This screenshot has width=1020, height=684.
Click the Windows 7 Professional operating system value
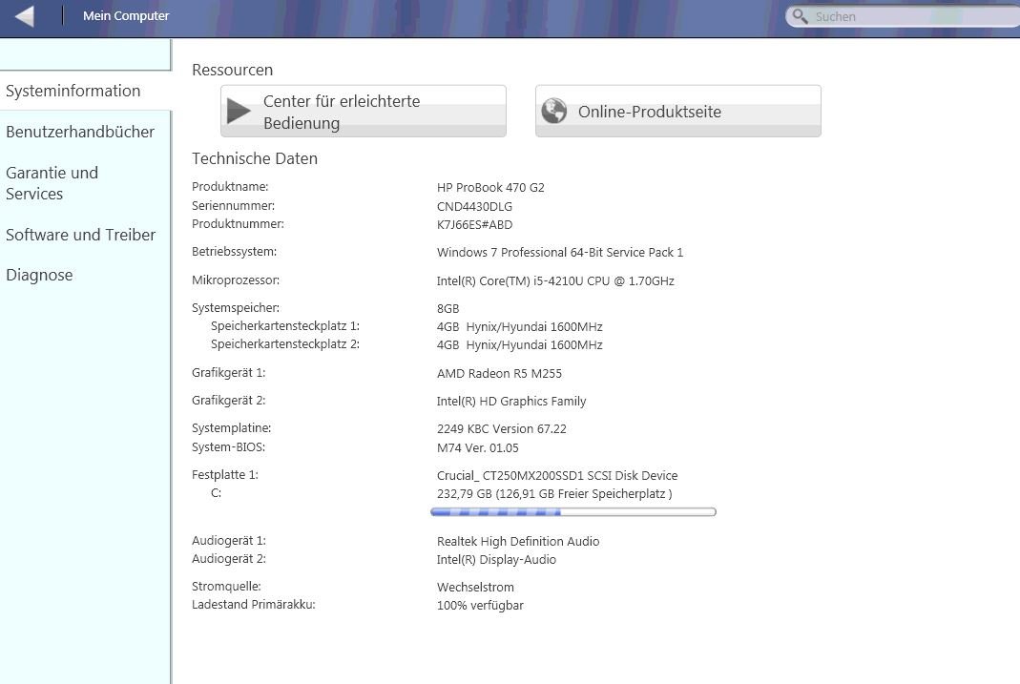pyautogui.click(x=560, y=252)
